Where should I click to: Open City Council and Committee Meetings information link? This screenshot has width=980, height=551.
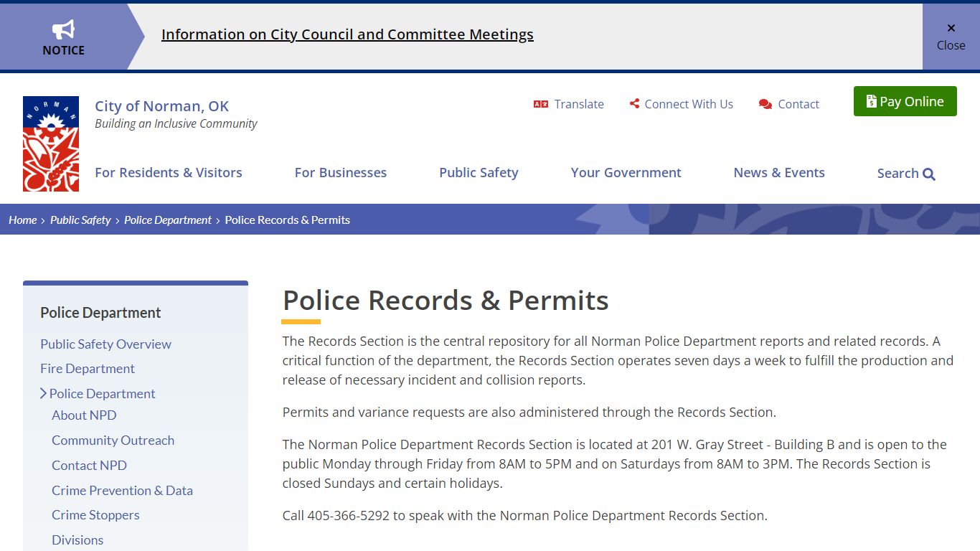click(347, 34)
